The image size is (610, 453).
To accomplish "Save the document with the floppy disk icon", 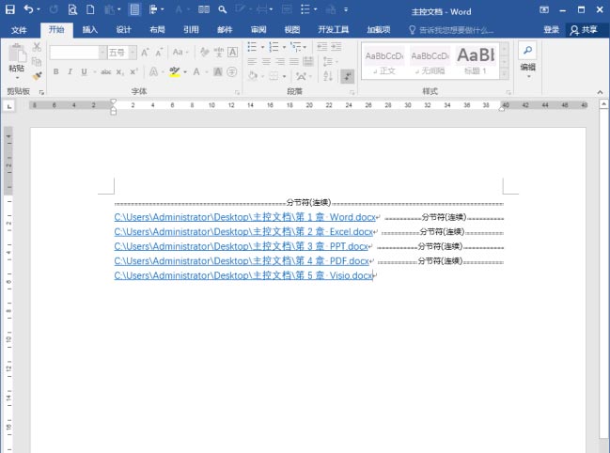I will pyautogui.click(x=10, y=9).
